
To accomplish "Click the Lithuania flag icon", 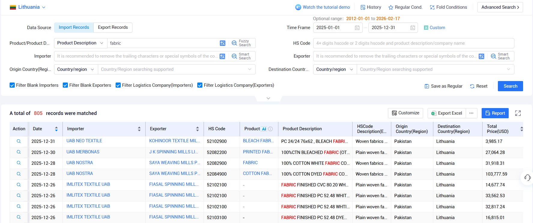I will (13, 7).
